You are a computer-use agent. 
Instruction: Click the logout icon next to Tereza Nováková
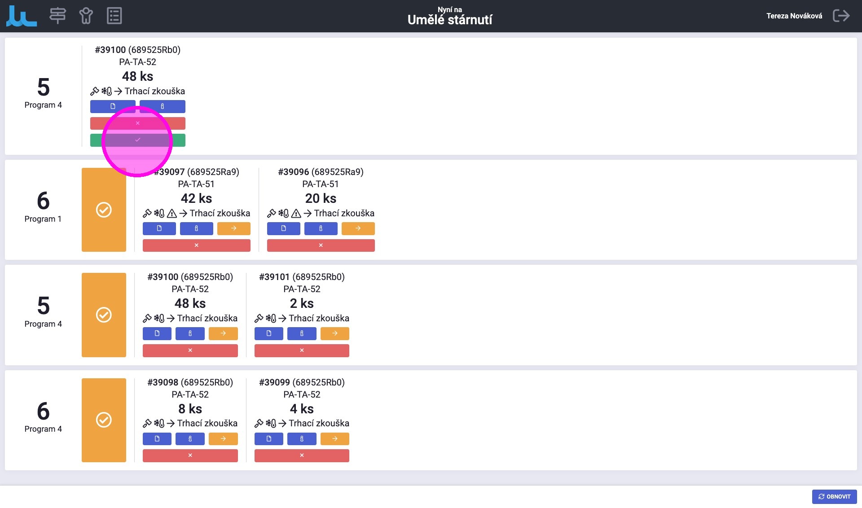841,16
